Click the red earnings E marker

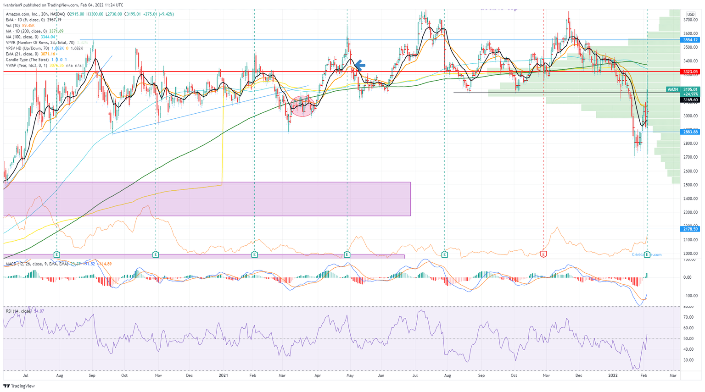(x=543, y=254)
